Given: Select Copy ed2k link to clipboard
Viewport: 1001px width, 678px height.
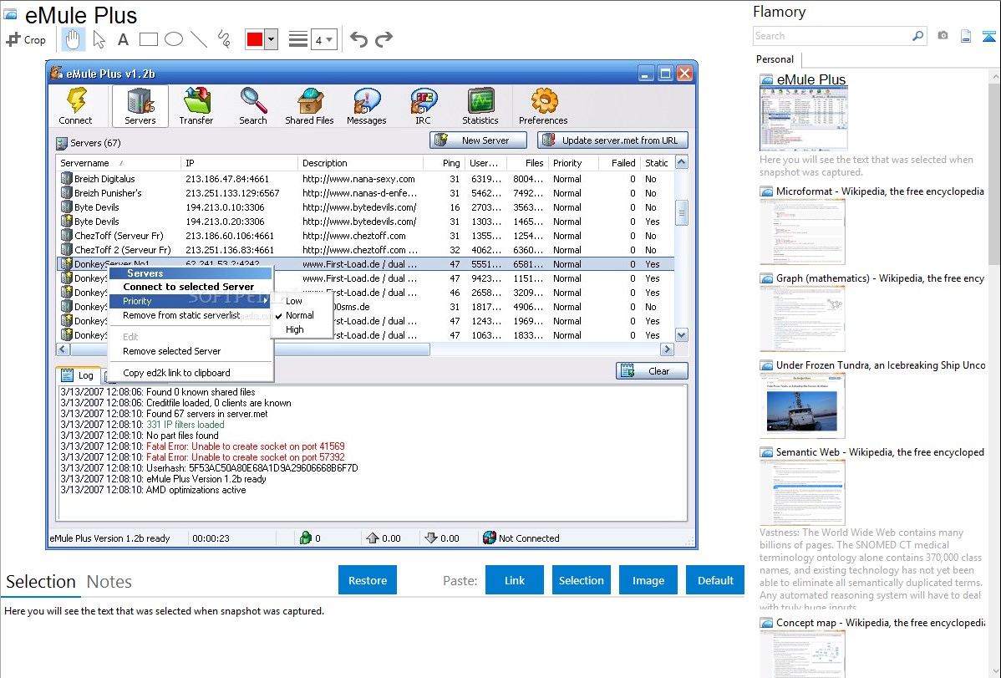Looking at the screenshot, I should pyautogui.click(x=176, y=373).
